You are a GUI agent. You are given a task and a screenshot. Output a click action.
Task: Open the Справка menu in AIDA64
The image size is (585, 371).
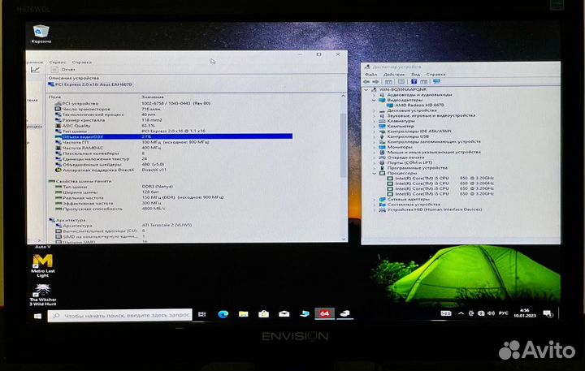coord(82,63)
